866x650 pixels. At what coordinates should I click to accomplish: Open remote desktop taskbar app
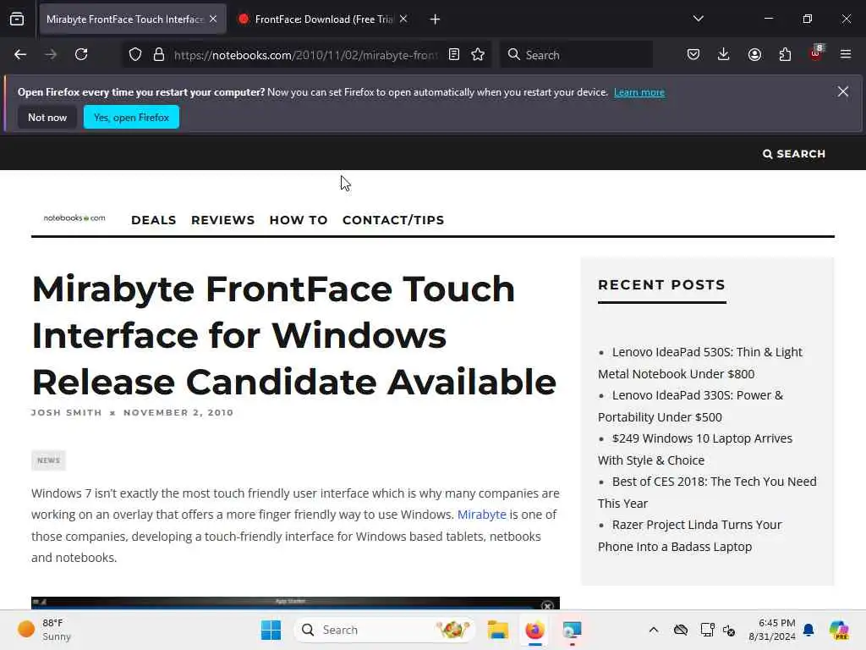click(572, 630)
